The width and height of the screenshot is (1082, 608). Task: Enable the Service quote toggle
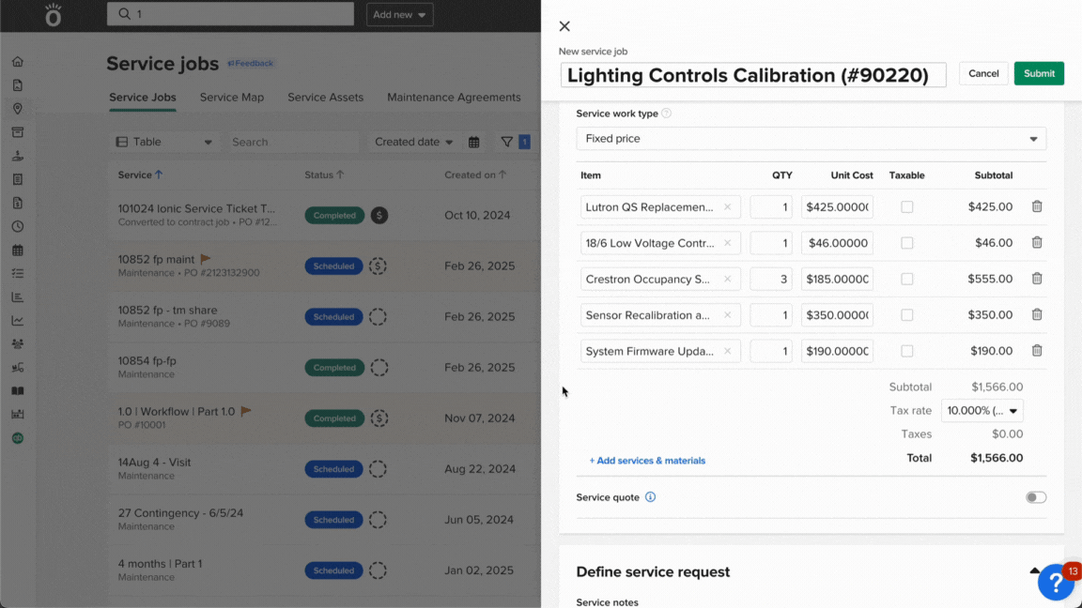coord(1035,497)
